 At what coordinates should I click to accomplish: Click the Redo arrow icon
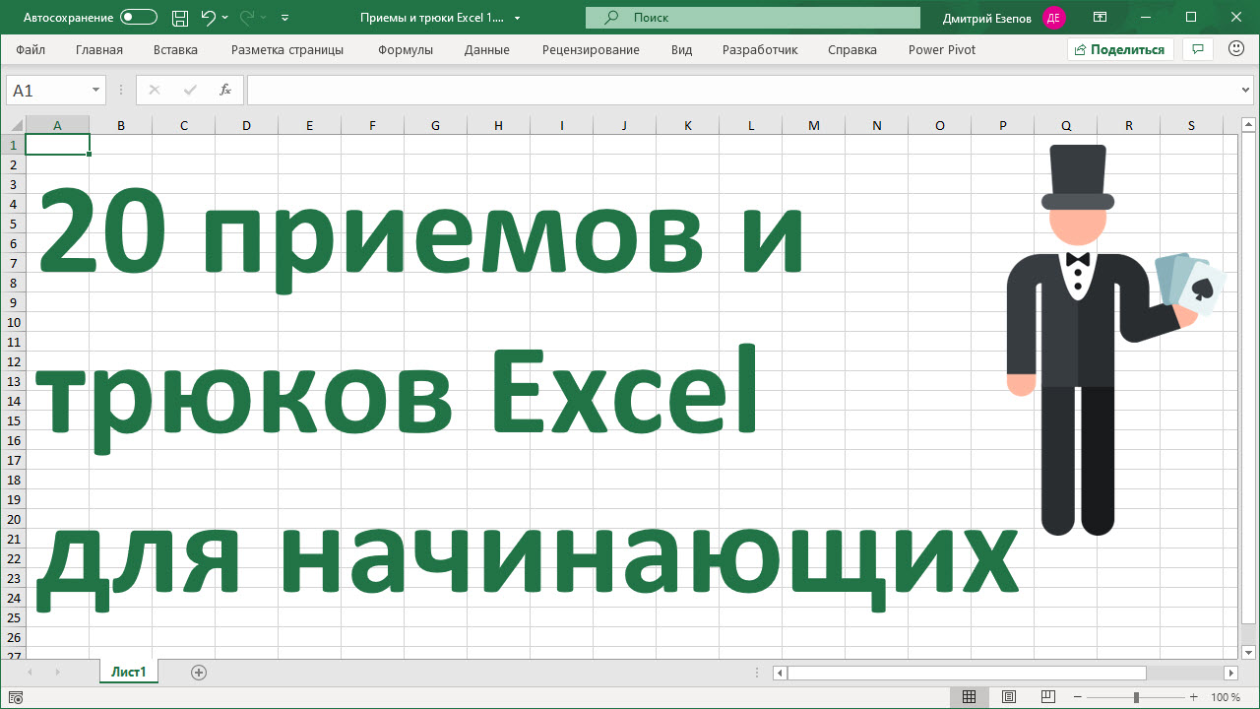pos(247,18)
